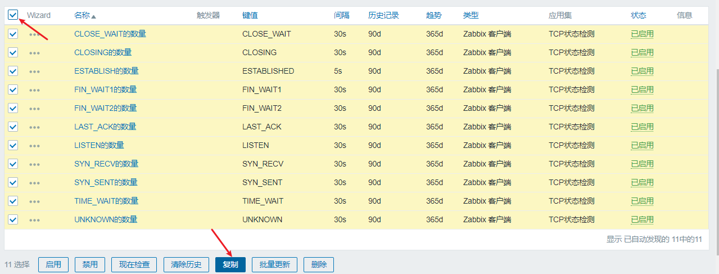The width and height of the screenshot is (719, 274).
Task: Uncheck the LISTEN的数量 row checkbox
Action: [x=13, y=145]
